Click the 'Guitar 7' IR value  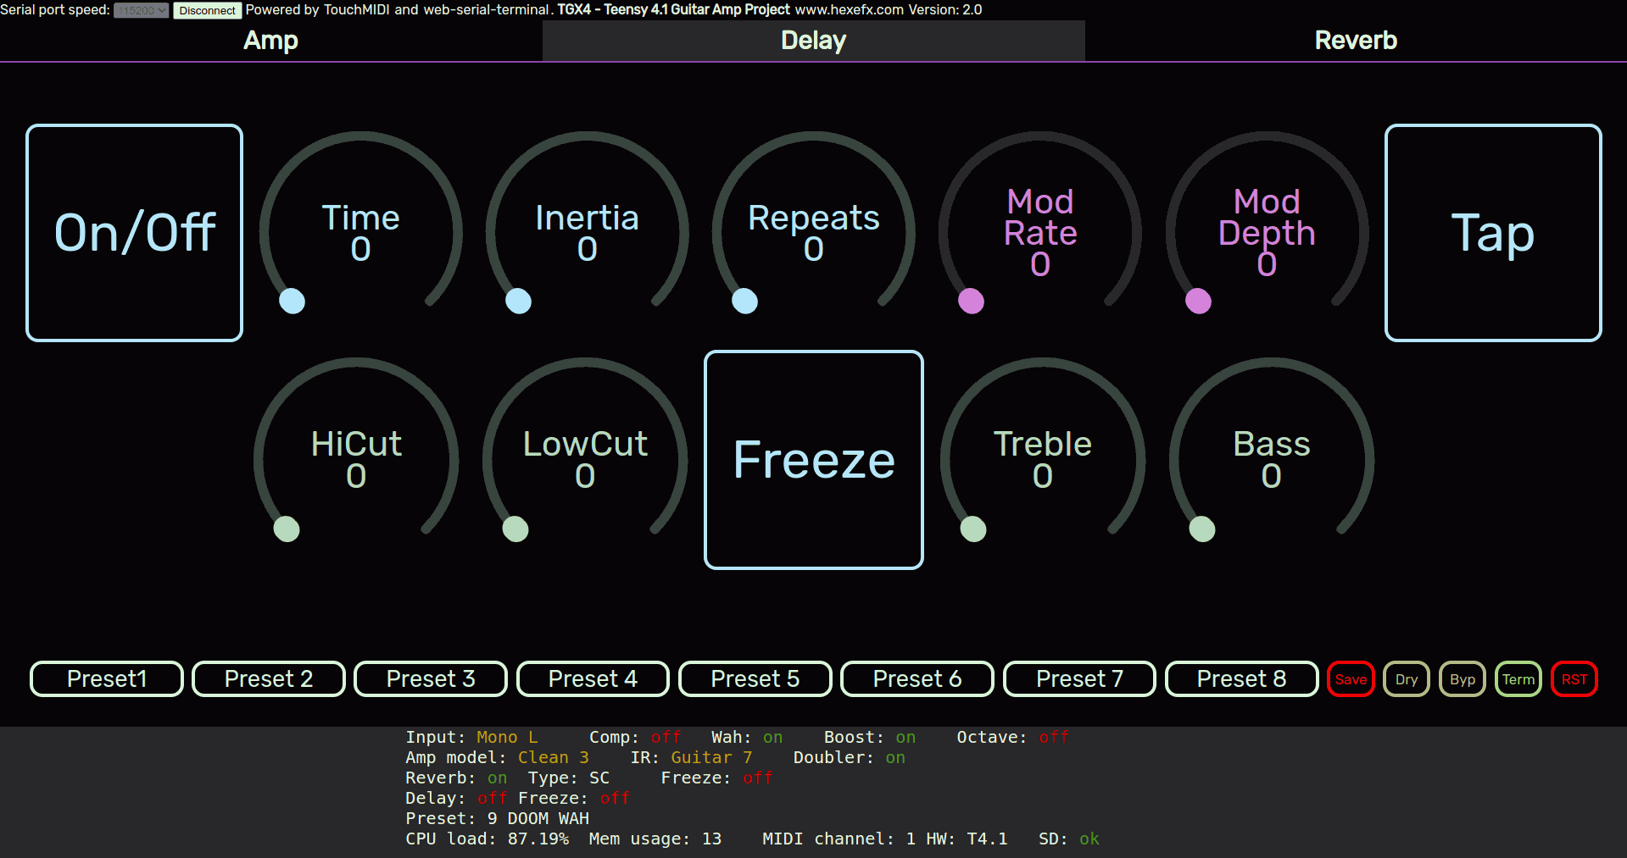coord(711,757)
